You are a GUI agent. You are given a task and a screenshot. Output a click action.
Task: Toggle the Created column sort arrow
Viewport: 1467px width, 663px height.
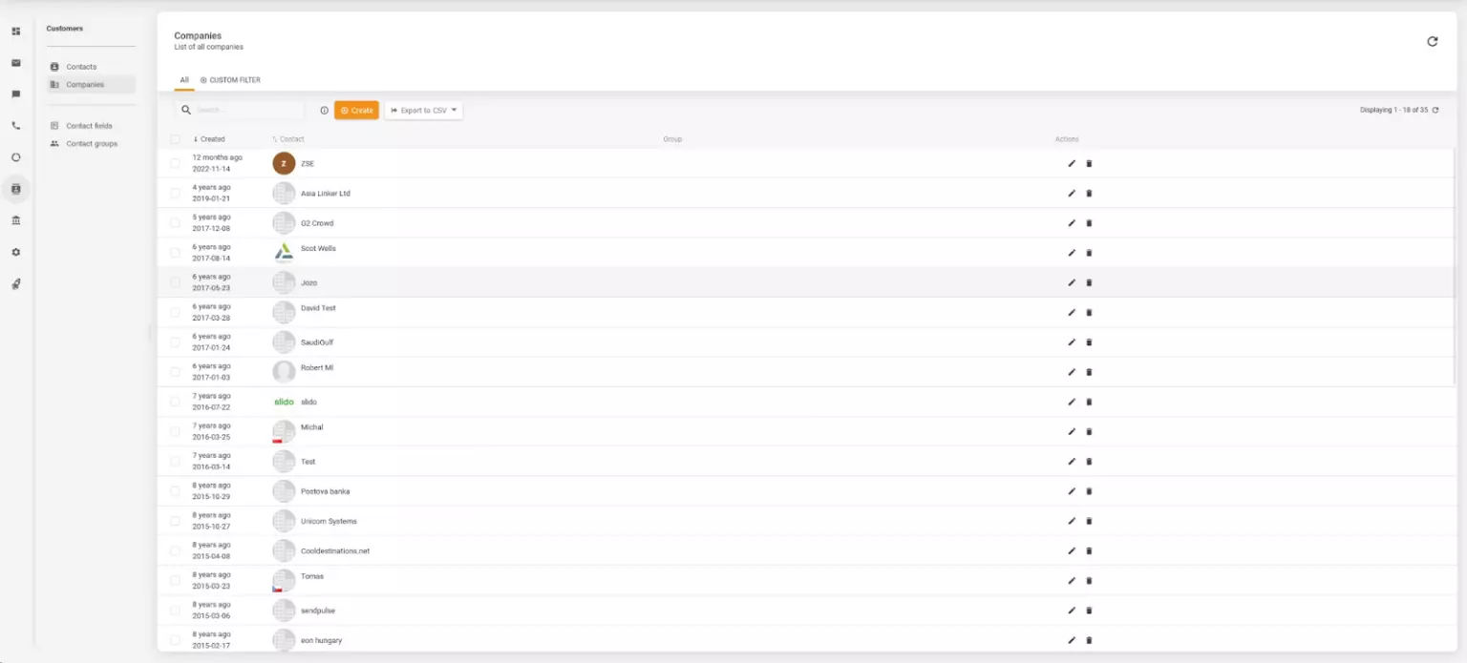tap(194, 138)
